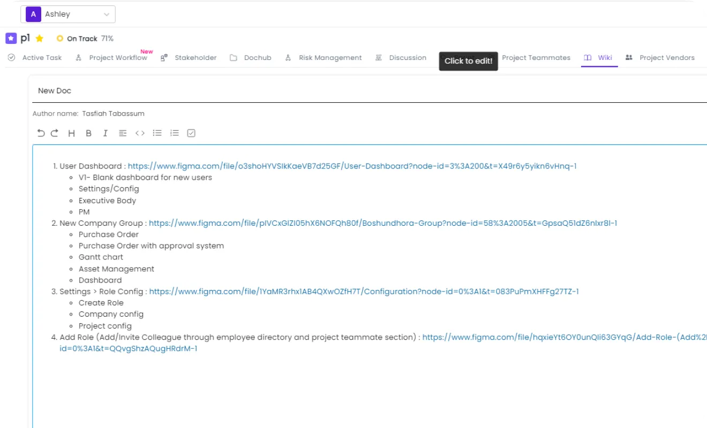Viewport: 707px width, 428px height.
Task: Click the 'New Company Group' item text
Action: click(101, 223)
